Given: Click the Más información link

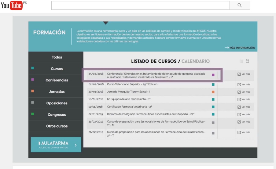Looking at the screenshot, I should click(x=240, y=48).
